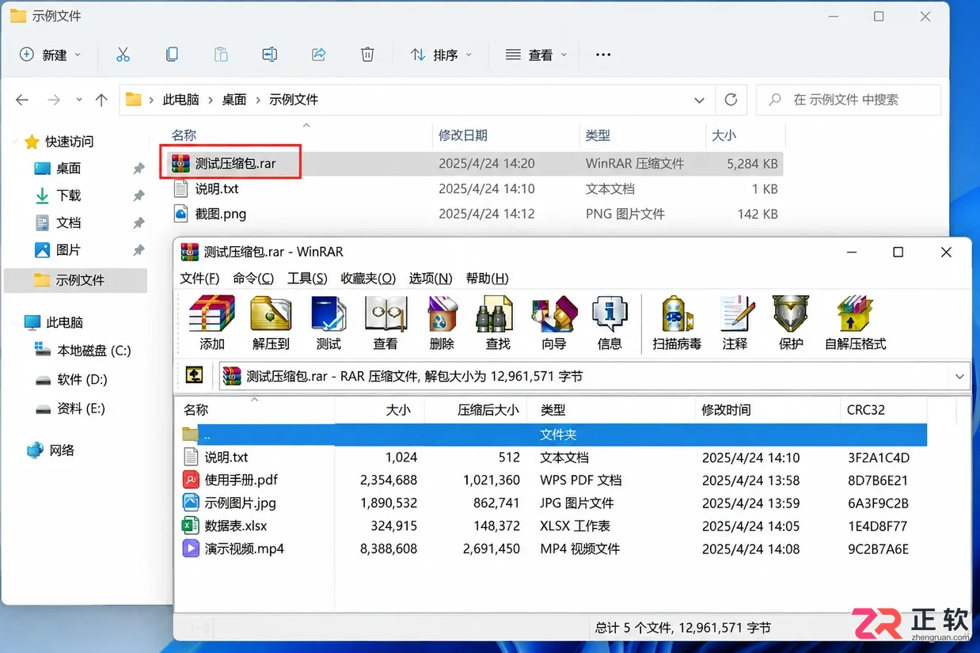The width and height of the screenshot is (980, 653).
Task: Click the Explorer share icon
Action: (319, 55)
